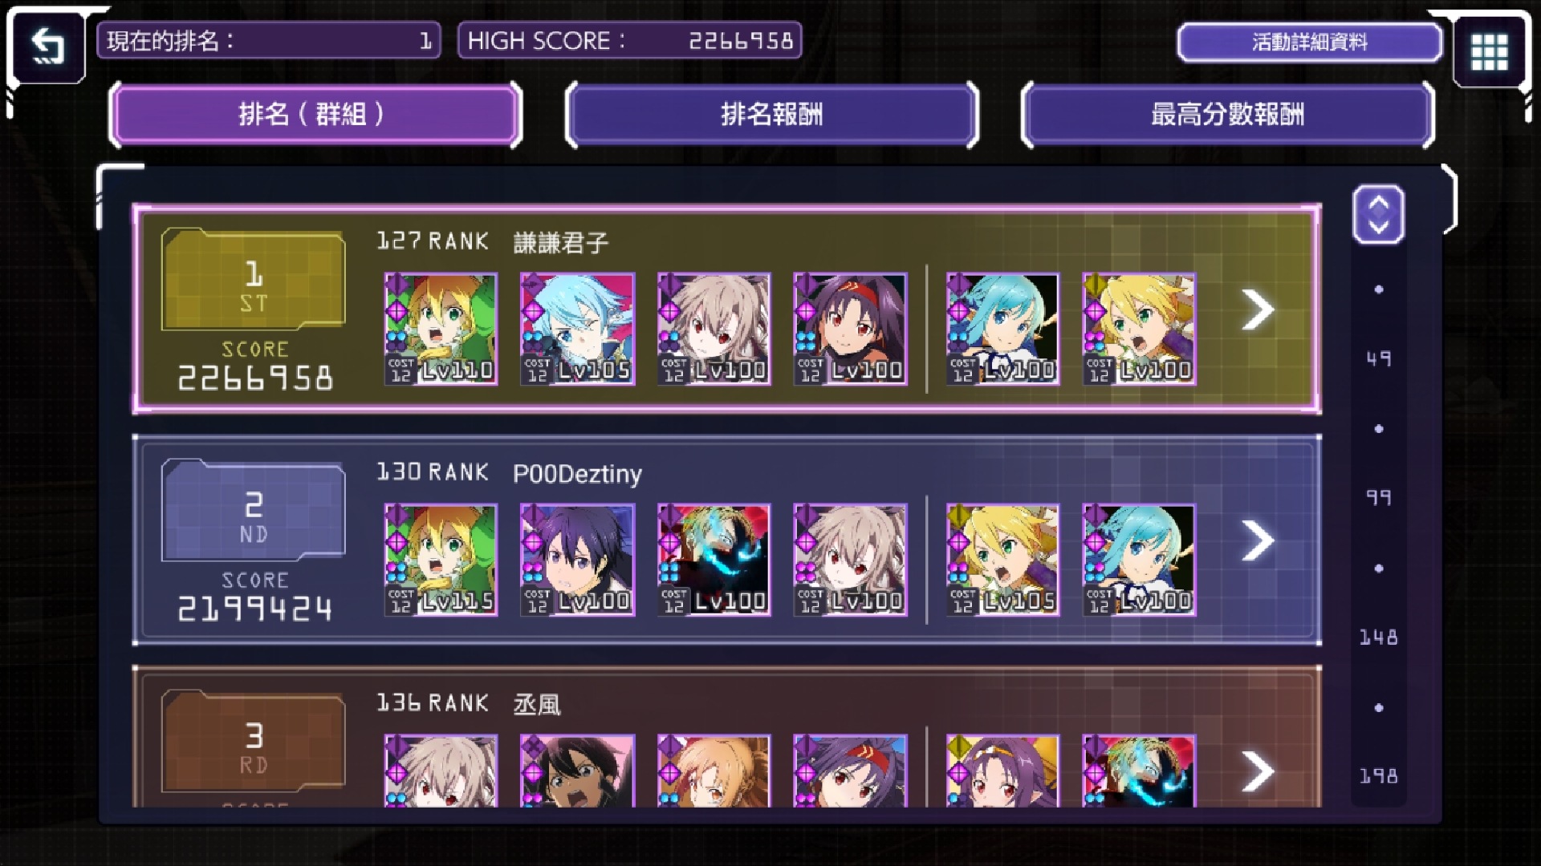
Task: Open the grid menu icon
Action: pos(1489,51)
